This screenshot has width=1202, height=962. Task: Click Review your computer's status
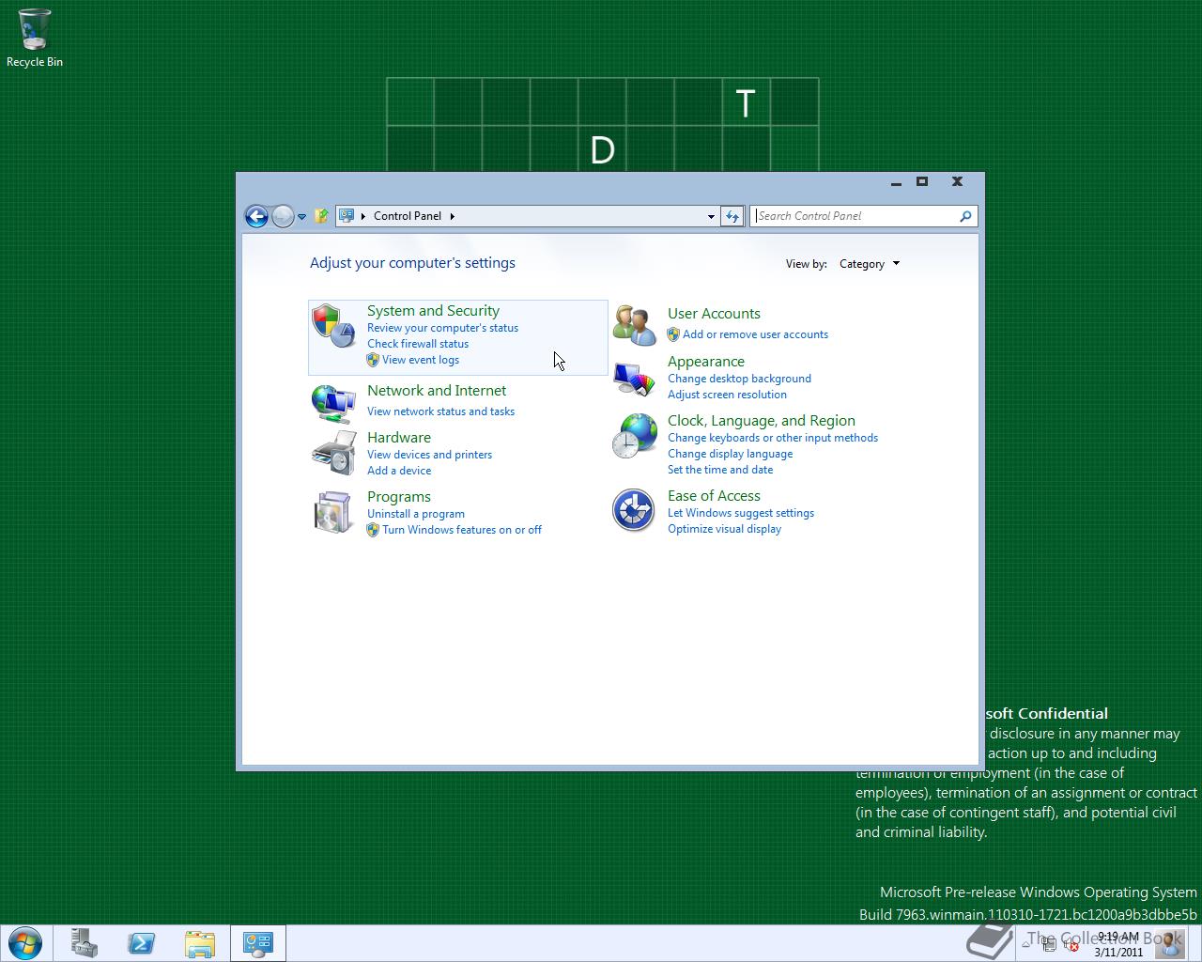click(442, 328)
